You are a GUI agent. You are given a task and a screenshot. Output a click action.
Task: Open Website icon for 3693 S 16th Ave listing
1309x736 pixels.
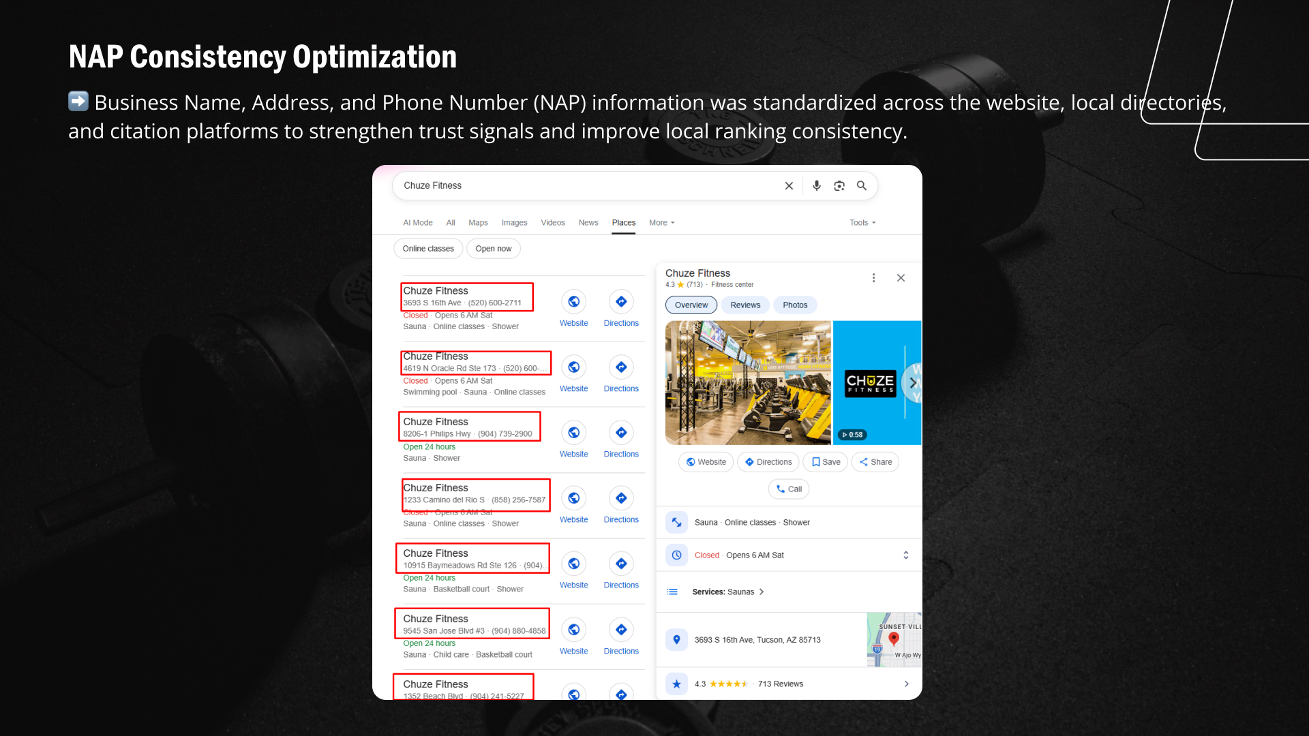(574, 301)
